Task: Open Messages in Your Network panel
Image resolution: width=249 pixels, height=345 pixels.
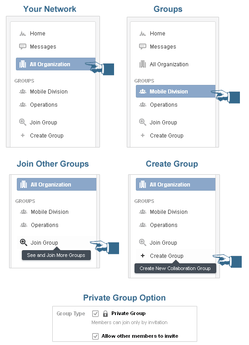Action: (43, 47)
